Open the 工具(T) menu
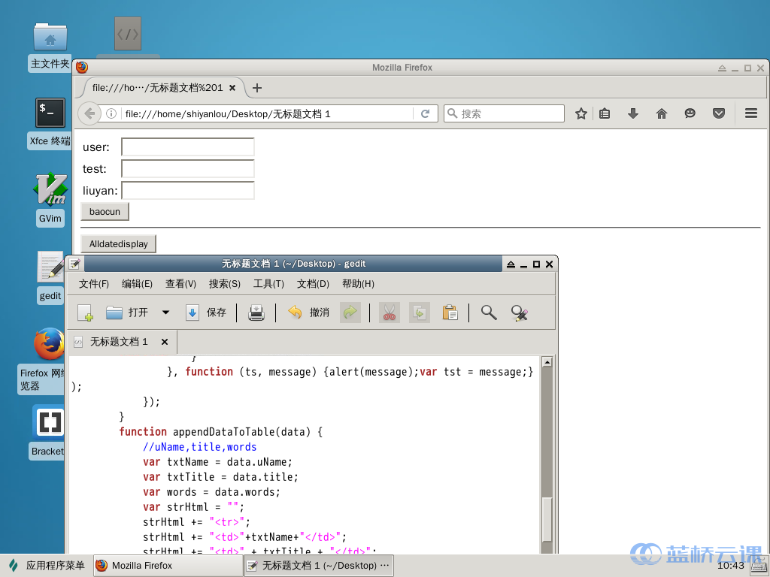 [x=268, y=283]
